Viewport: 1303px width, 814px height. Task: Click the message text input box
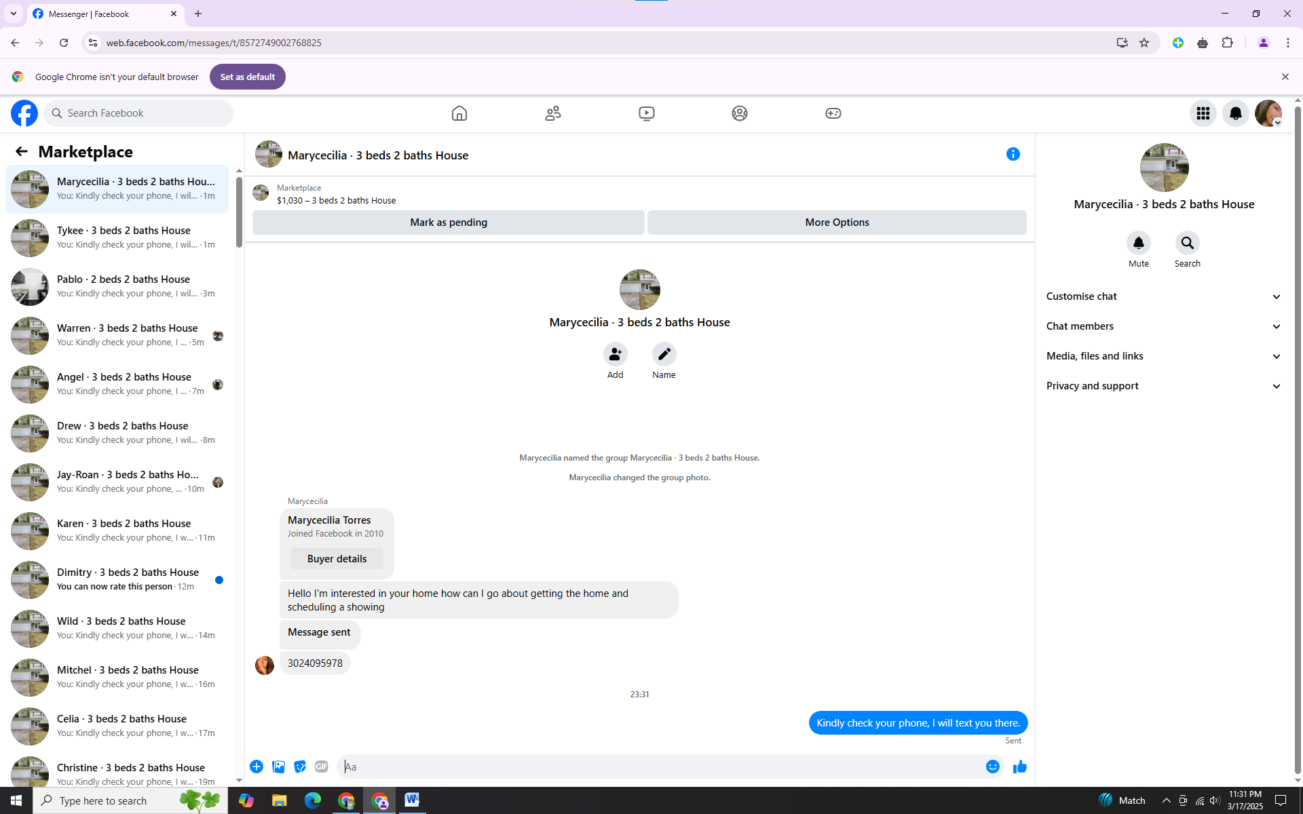pyautogui.click(x=662, y=767)
